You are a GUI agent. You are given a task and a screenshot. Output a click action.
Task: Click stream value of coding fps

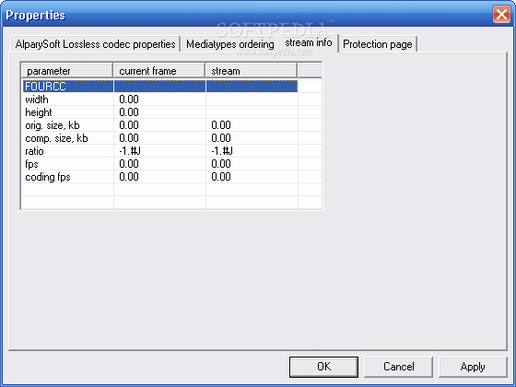[x=221, y=177]
